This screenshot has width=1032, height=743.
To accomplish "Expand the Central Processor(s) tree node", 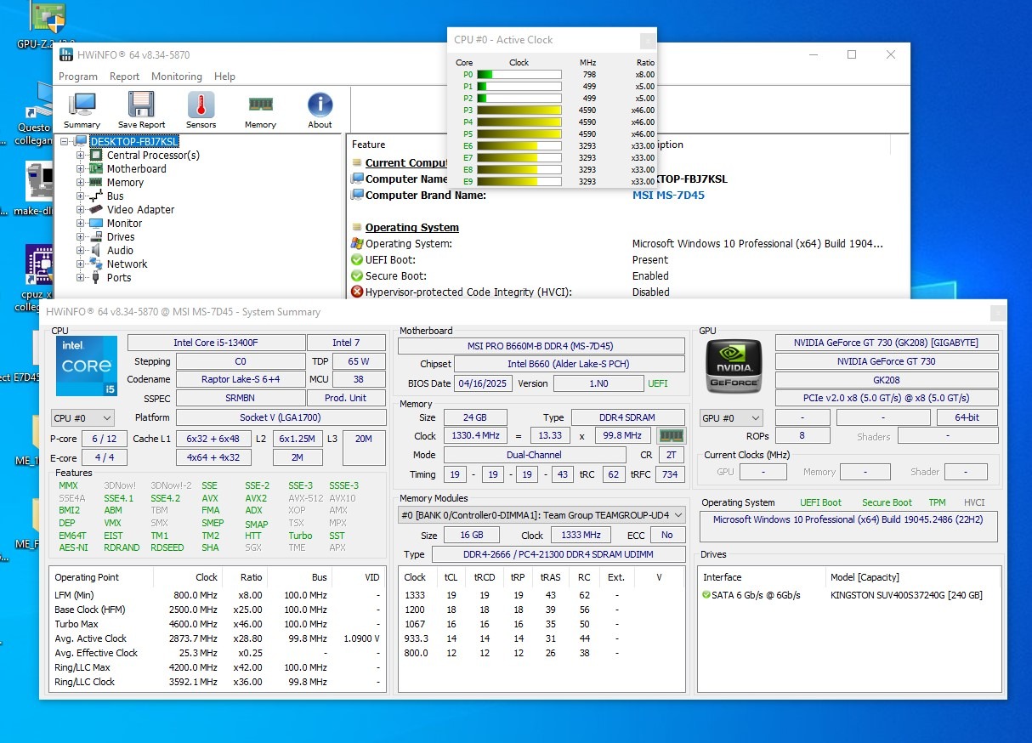I will [x=81, y=156].
